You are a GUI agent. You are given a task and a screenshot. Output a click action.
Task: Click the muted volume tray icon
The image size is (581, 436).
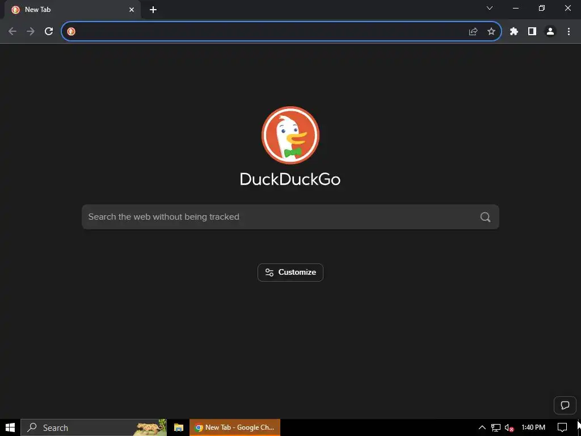[x=509, y=428]
